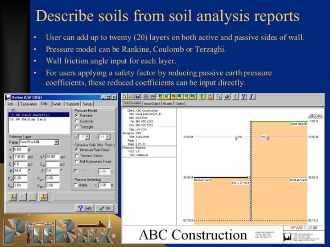Click the New file icon in toolbar
330x247 pixels.
click(125, 96)
